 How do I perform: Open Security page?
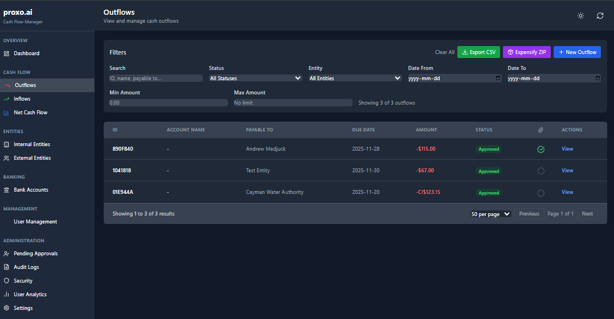47,281
